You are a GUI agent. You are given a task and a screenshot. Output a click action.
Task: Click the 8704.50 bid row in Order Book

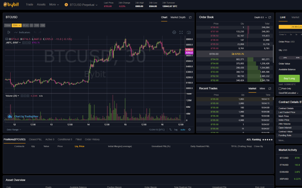coord(234,59)
